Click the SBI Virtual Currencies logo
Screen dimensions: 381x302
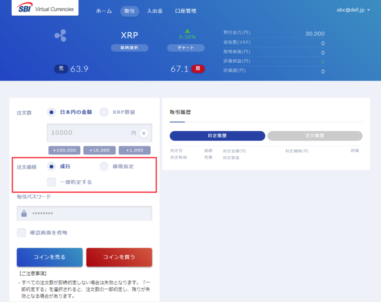[x=45, y=9]
